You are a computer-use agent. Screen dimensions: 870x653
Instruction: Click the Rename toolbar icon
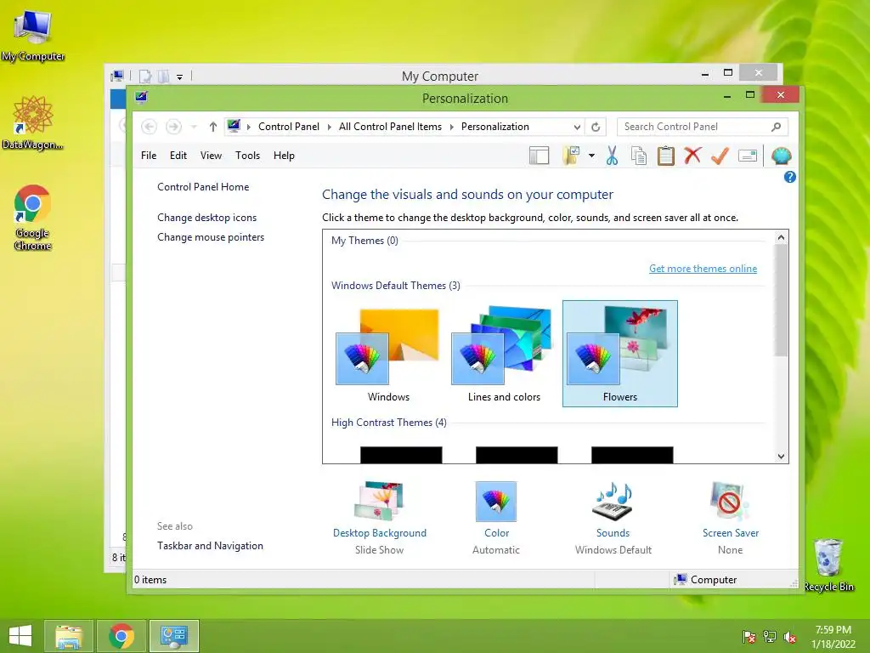tap(748, 156)
